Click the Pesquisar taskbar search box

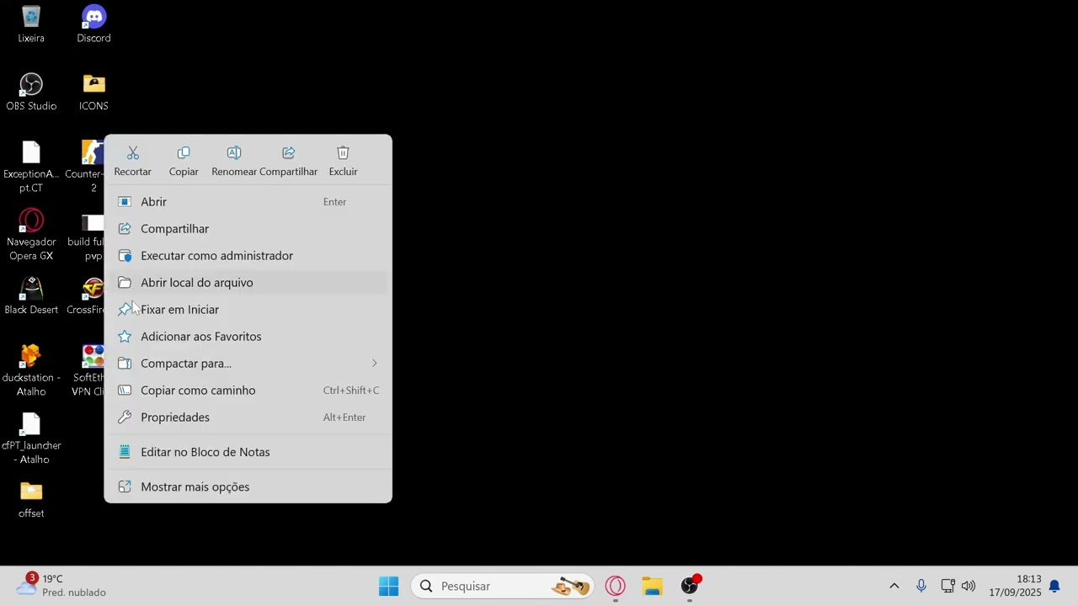502,586
